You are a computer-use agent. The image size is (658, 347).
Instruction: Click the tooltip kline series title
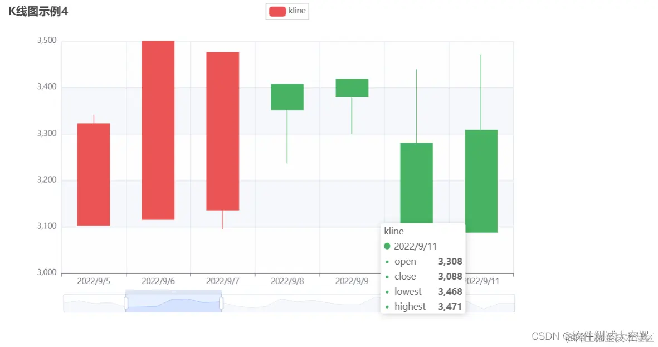pyautogui.click(x=394, y=231)
